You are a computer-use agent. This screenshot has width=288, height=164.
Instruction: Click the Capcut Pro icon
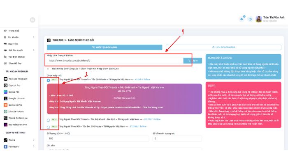click(x=5, y=85)
